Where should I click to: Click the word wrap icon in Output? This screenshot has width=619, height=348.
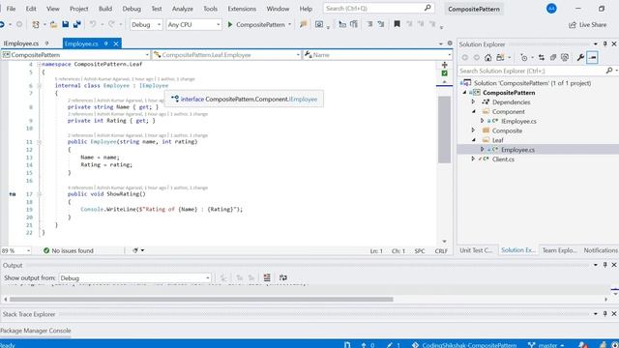283,277
